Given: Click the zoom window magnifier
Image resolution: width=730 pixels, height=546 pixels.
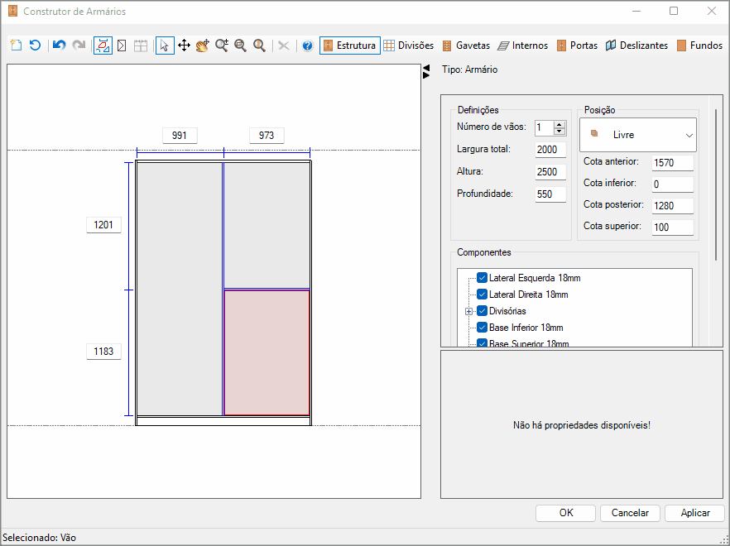Looking at the screenshot, I should [240, 45].
